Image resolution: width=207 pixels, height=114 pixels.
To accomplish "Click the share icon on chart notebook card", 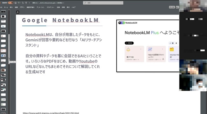I will pyautogui.click(x=163, y=59).
